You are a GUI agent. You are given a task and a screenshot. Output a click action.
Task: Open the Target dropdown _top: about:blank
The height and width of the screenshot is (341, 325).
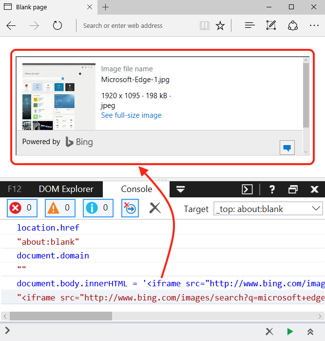268,209
